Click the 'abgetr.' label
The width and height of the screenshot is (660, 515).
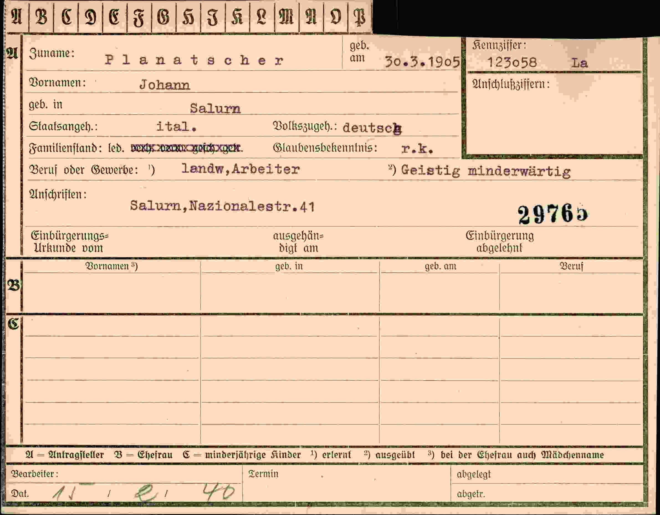(x=471, y=494)
